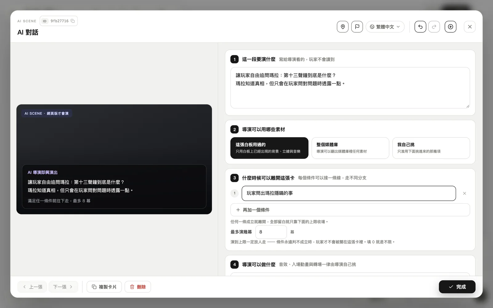Click the ID badge 9fb27716

(59, 21)
